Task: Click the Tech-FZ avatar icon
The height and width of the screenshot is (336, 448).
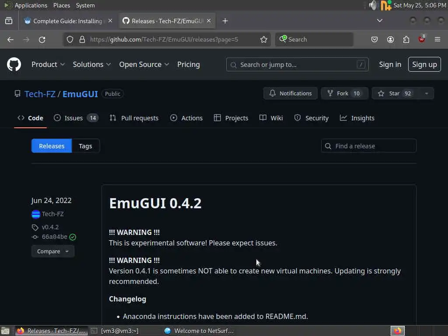Action: coord(36,214)
